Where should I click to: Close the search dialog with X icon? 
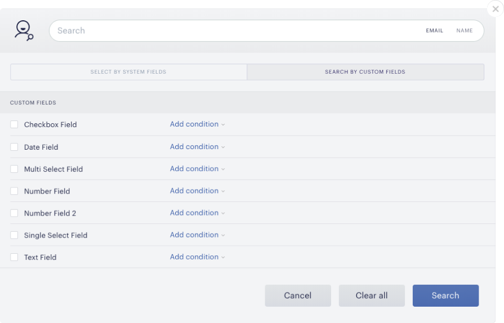point(496,9)
